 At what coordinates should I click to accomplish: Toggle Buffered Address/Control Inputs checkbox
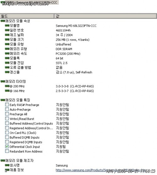tap(7, 123)
